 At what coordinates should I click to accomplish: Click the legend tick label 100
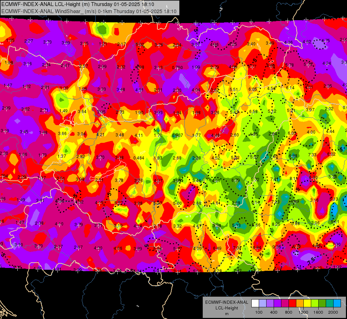pyautogui.click(x=259, y=312)
